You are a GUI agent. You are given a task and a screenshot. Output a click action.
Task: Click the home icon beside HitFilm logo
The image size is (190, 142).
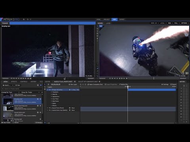(24, 19)
